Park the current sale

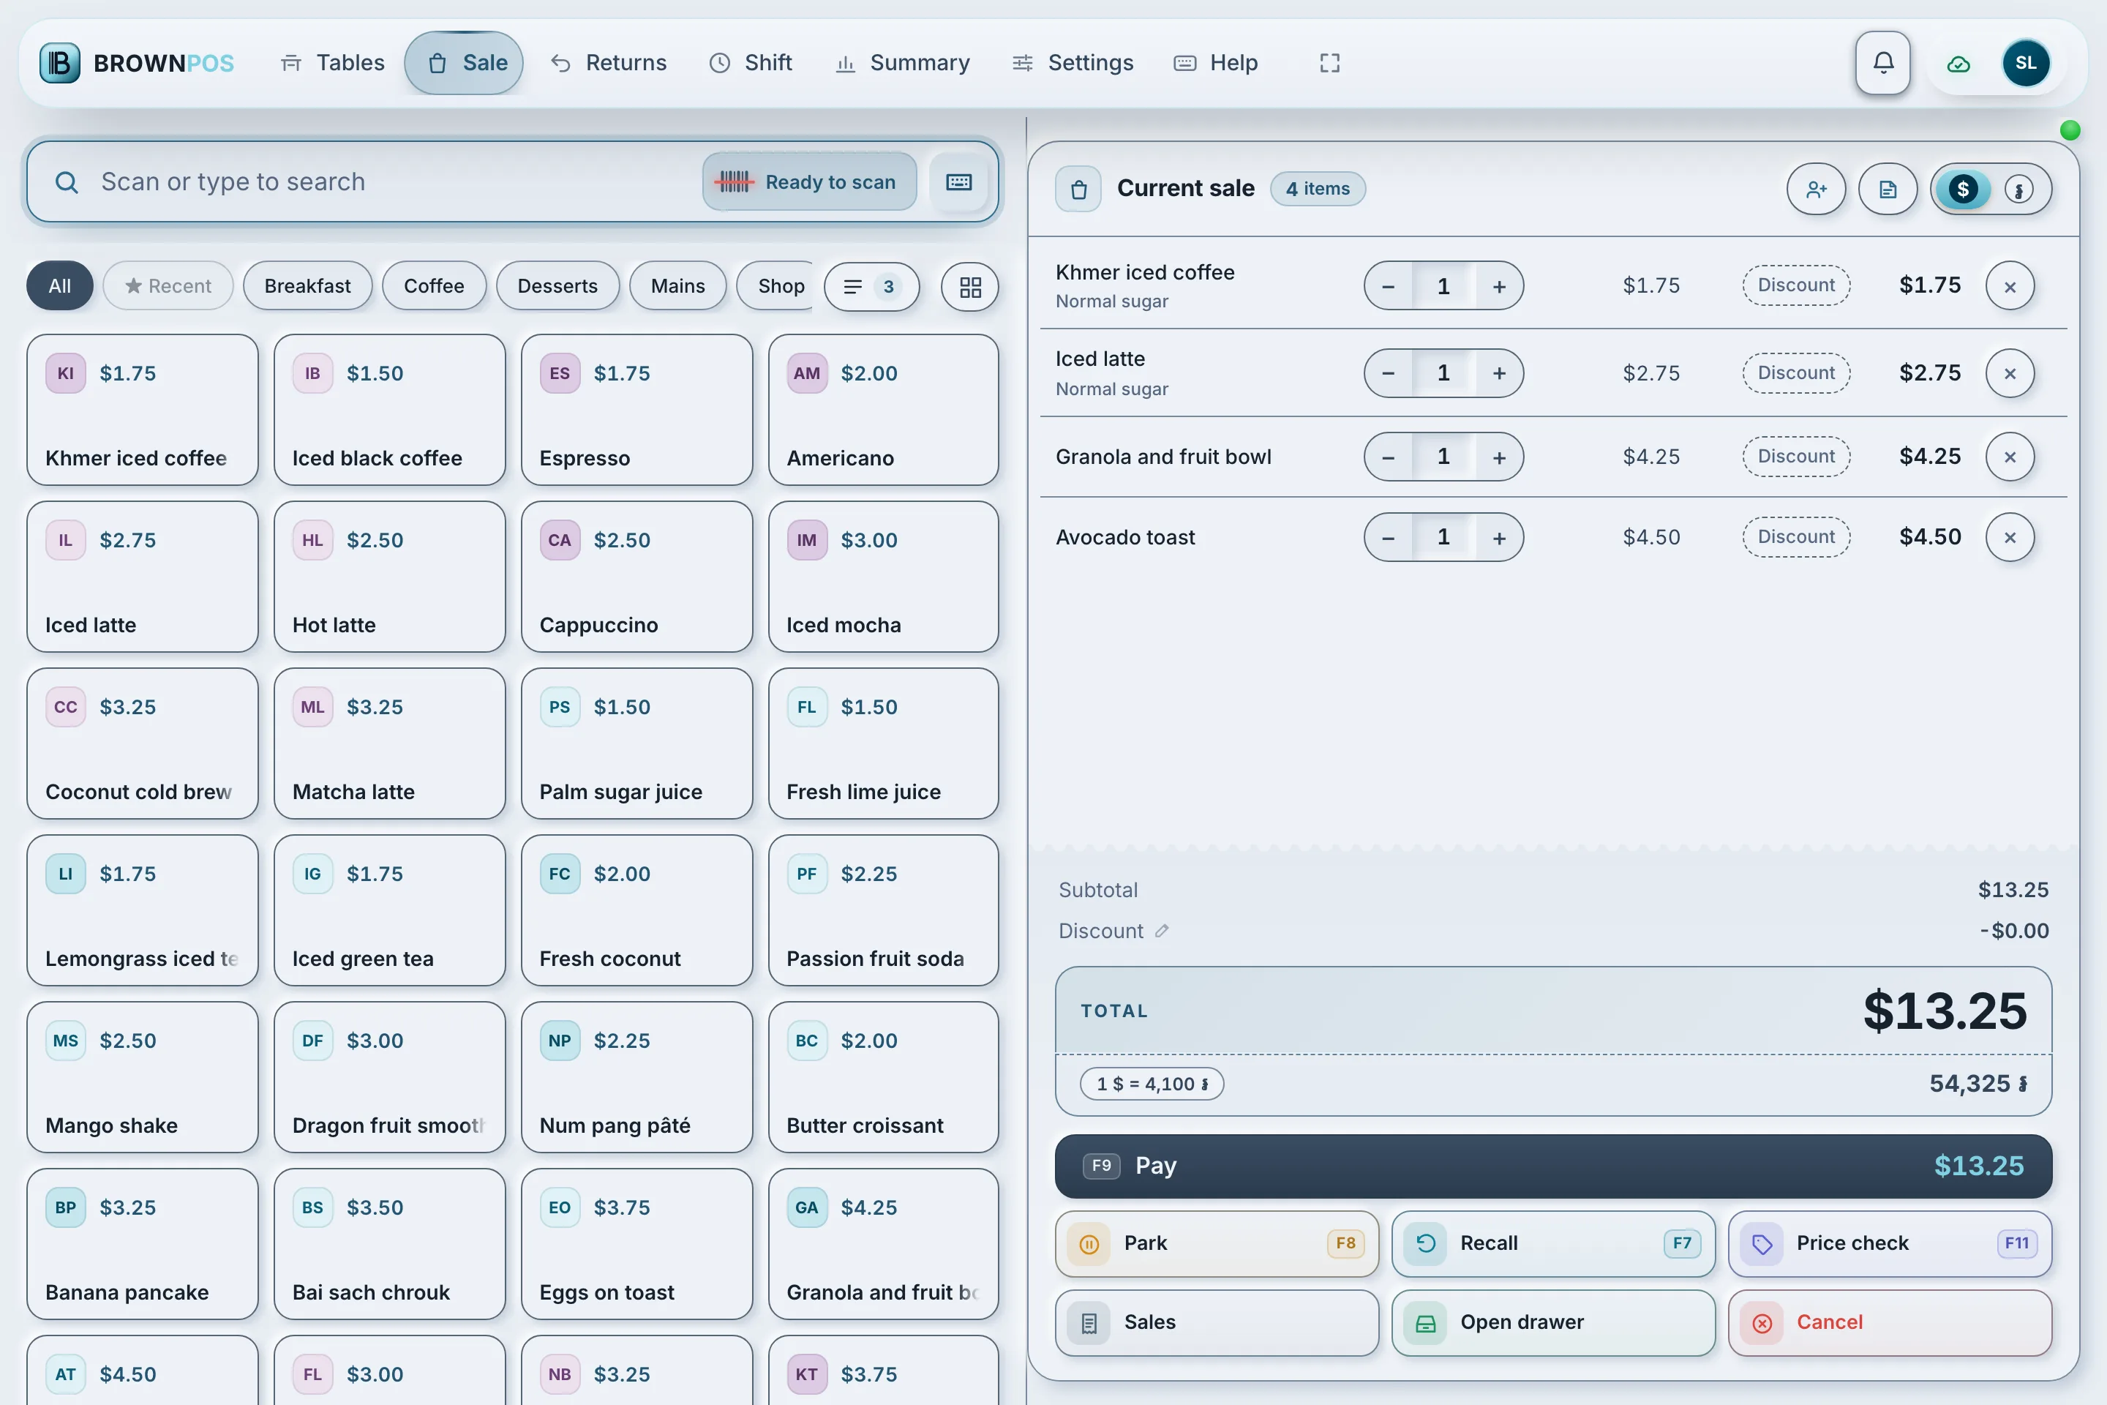point(1217,1244)
